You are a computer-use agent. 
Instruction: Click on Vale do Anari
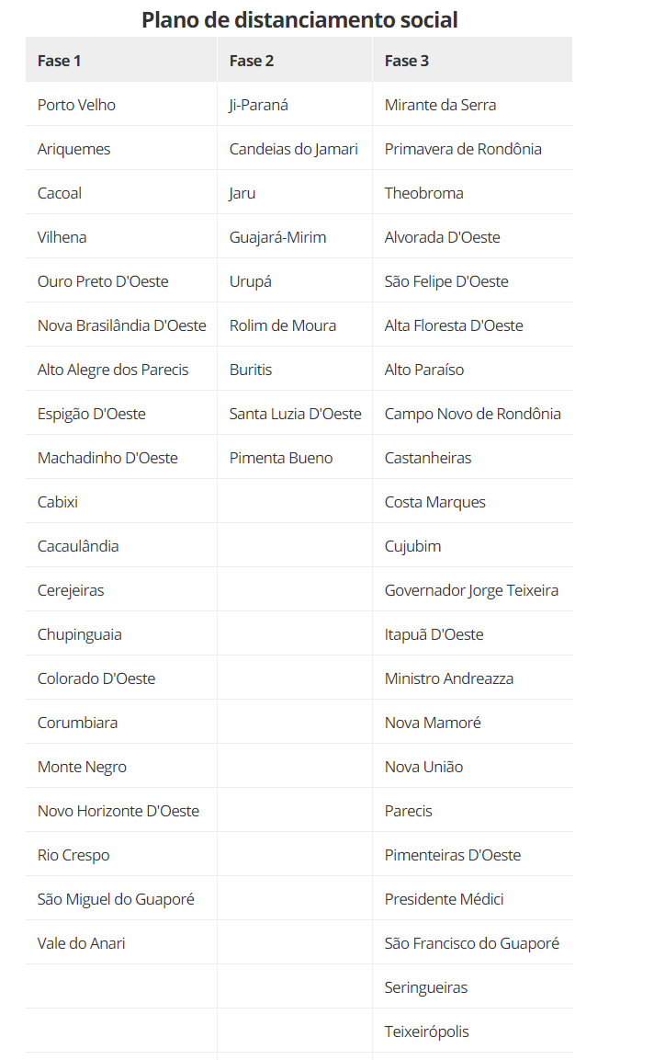click(82, 943)
